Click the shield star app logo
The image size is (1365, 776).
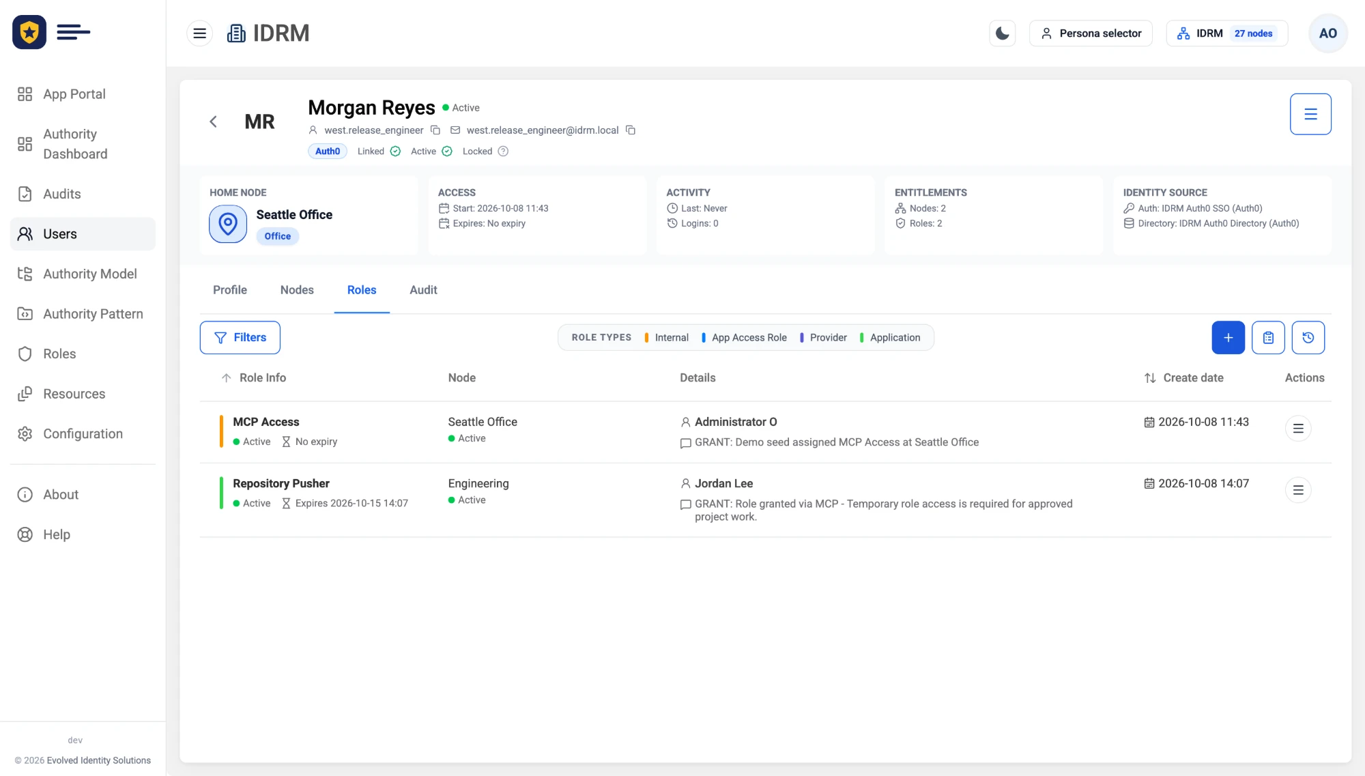tap(29, 32)
